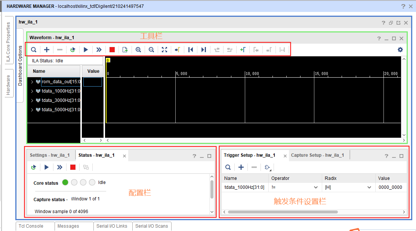Click the Status panel vertical scrollbar
The width and height of the screenshot is (416, 231).
212,189
